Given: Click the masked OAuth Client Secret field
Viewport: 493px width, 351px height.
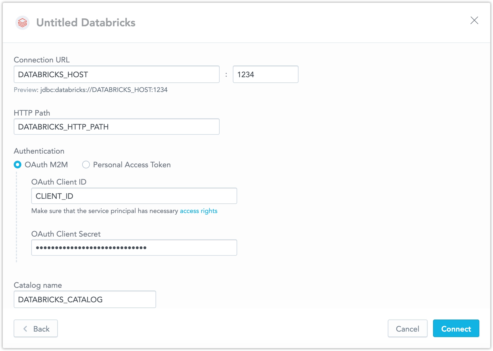Looking at the screenshot, I should 134,247.
